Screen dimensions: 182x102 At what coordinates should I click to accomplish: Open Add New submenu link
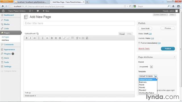[x=5, y=40]
